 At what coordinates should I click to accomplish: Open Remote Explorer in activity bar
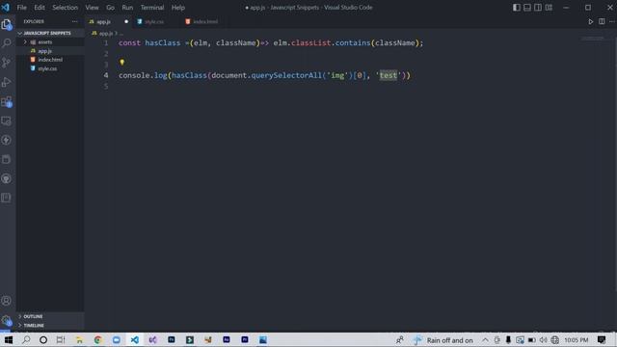click(7, 121)
